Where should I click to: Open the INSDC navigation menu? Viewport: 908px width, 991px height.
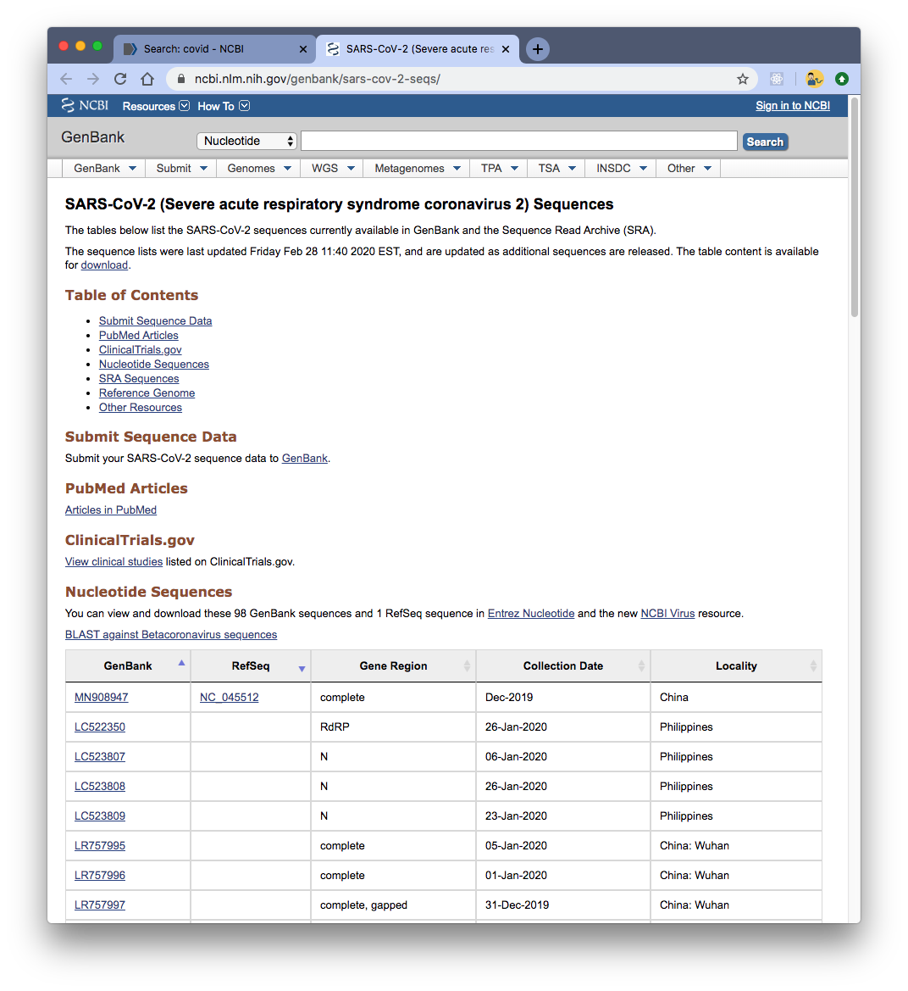pos(622,168)
